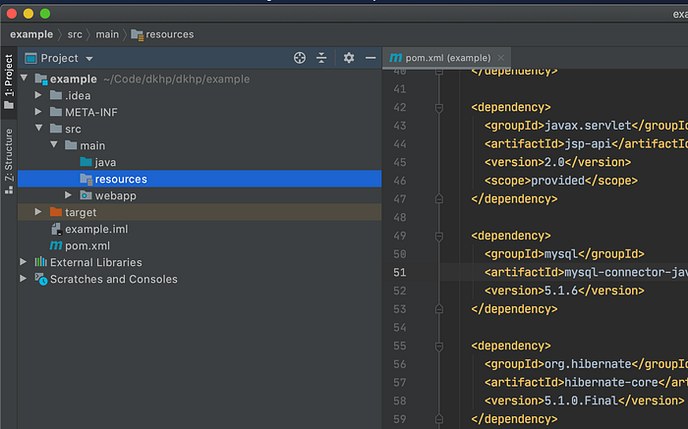688x429 pixels.
Task: Click the External Libraries icon
Action: [x=40, y=262]
